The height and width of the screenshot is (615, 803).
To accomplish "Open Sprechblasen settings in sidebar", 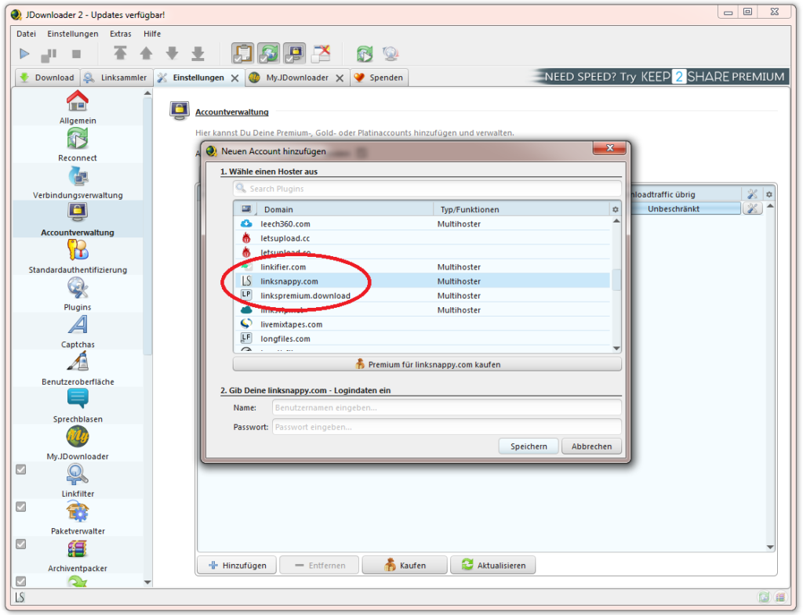I will pos(78,406).
